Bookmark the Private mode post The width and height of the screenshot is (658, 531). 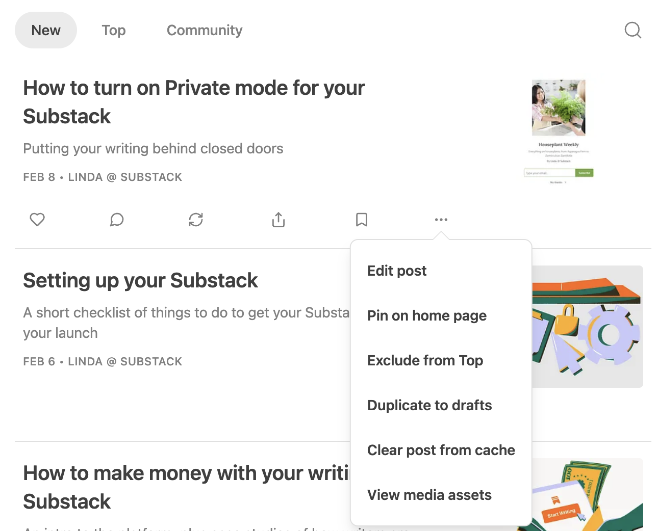(x=362, y=220)
